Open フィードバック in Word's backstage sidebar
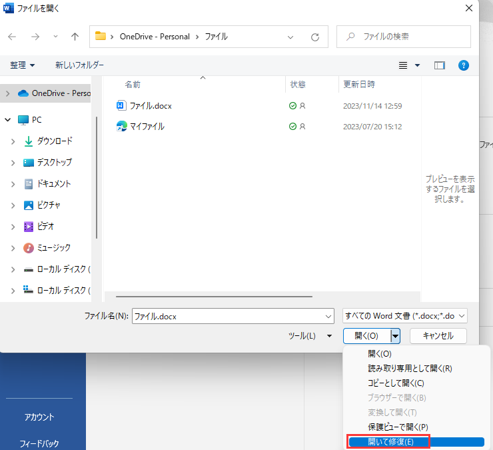Viewport: 493px width, 450px height. 39,443
